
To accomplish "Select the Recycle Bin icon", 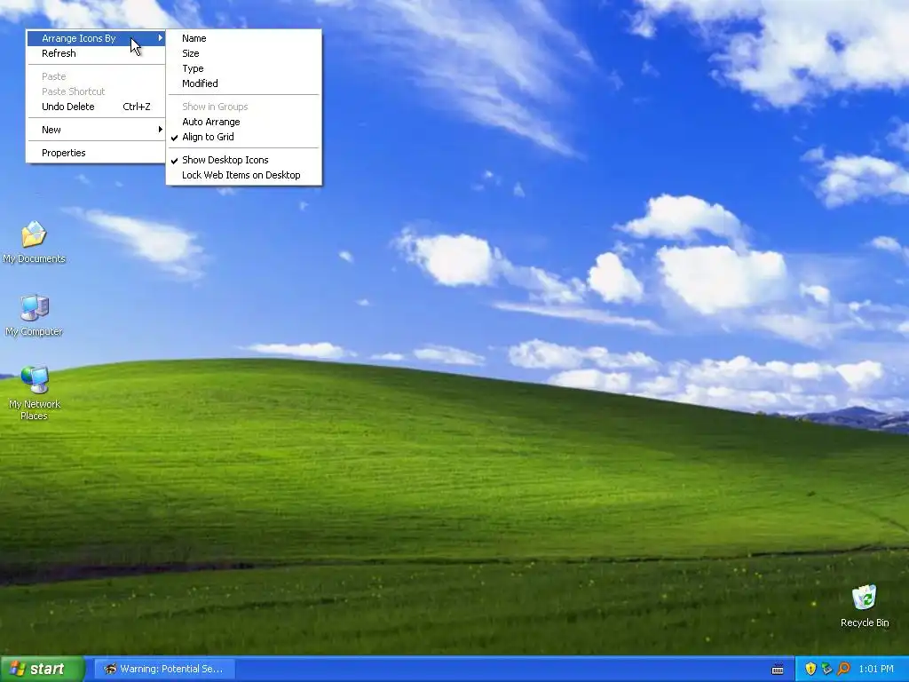I will [x=865, y=606].
